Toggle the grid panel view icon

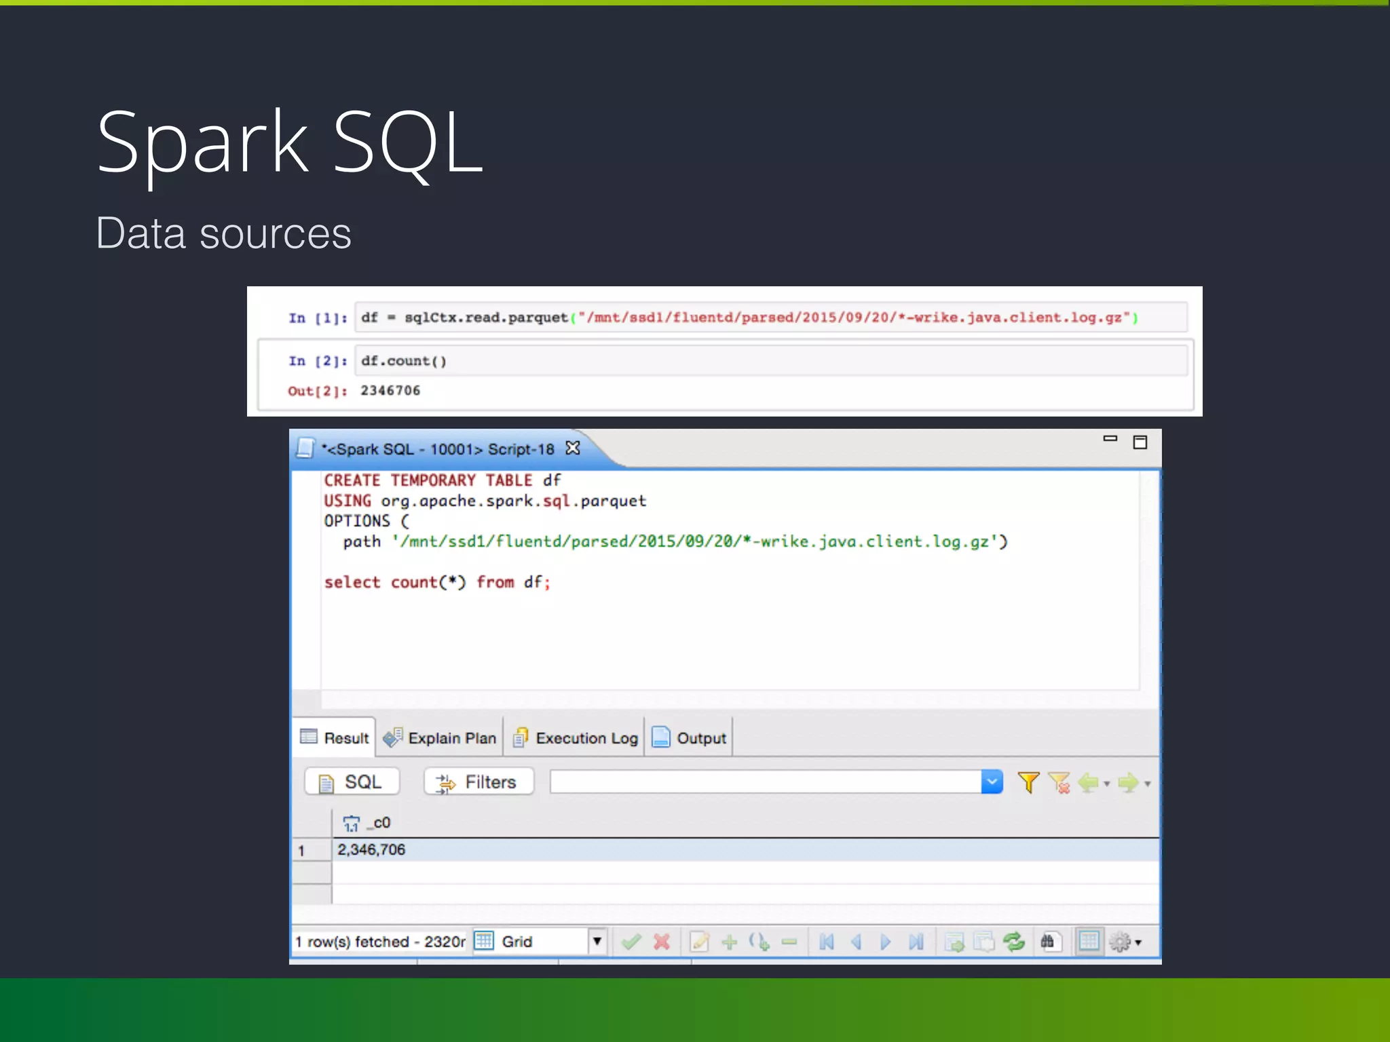click(x=1089, y=942)
